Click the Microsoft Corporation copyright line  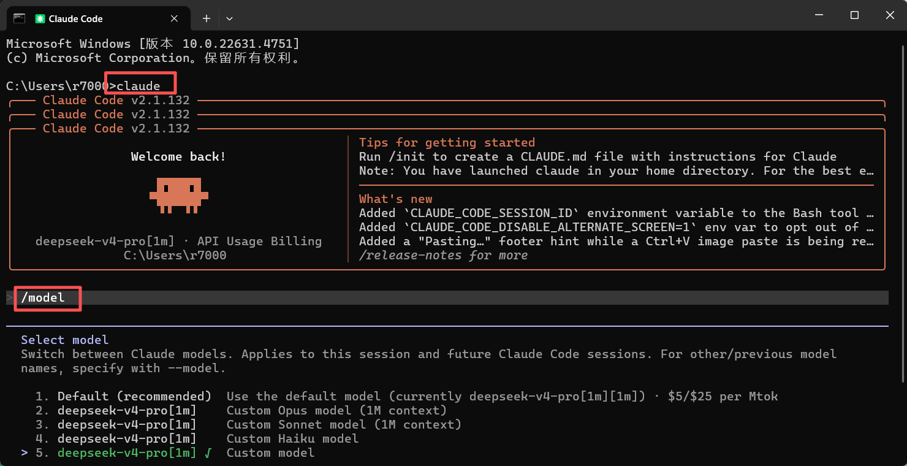pyautogui.click(x=153, y=58)
